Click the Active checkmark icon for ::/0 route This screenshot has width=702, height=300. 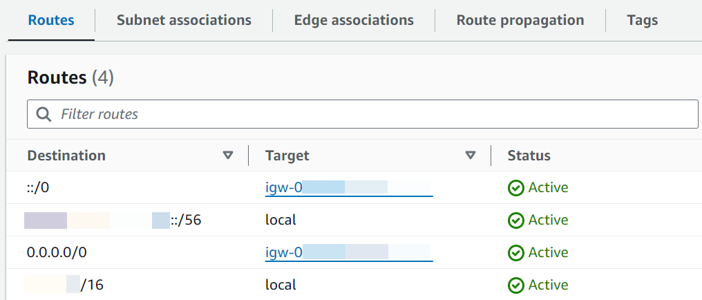coord(515,187)
